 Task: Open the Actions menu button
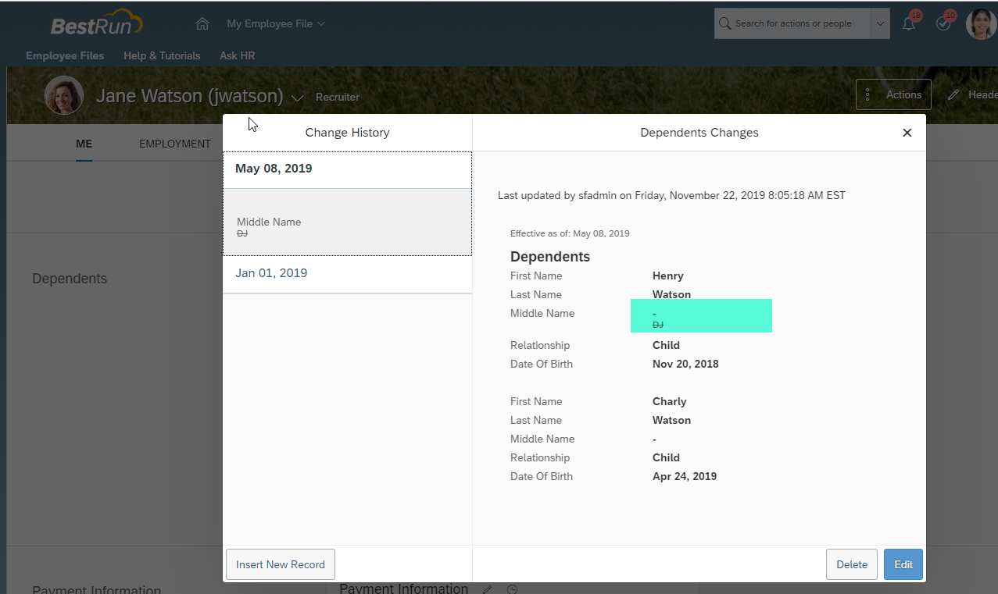coord(893,94)
